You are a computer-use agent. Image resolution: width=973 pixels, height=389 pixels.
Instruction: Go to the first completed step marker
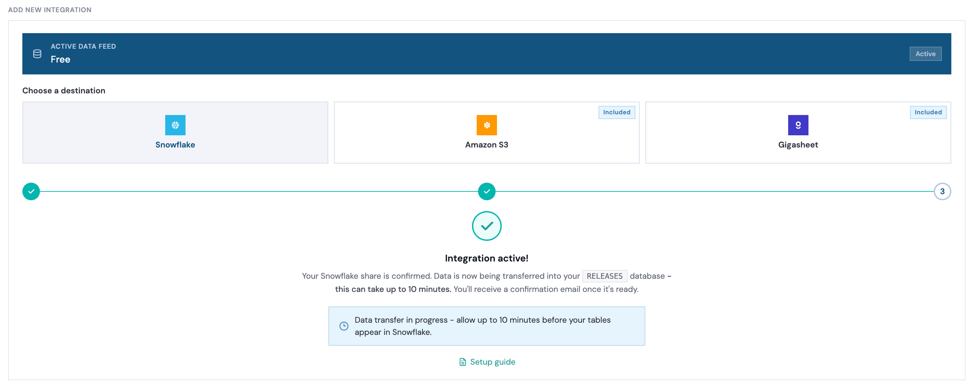31,191
